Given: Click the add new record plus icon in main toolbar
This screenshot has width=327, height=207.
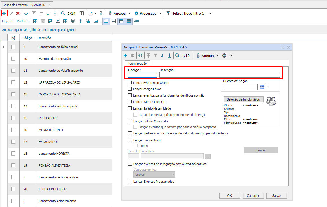Looking at the screenshot, I should 4,13.
